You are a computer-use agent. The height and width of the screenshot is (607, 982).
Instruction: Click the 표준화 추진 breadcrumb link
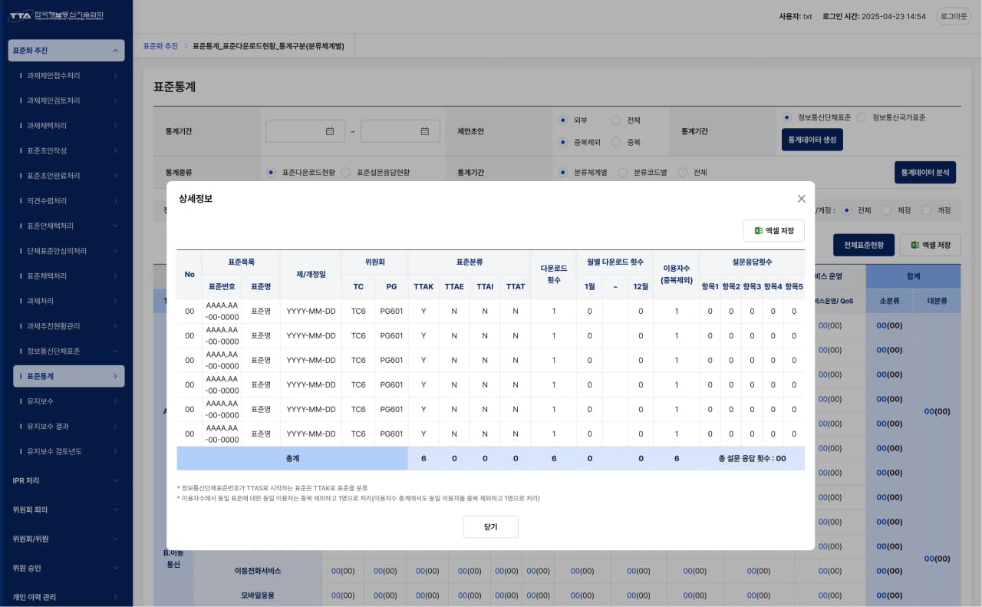tap(160, 46)
